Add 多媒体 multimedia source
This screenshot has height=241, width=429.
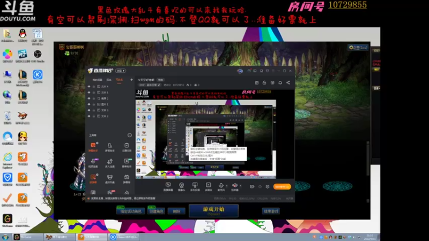pyautogui.click(x=209, y=186)
